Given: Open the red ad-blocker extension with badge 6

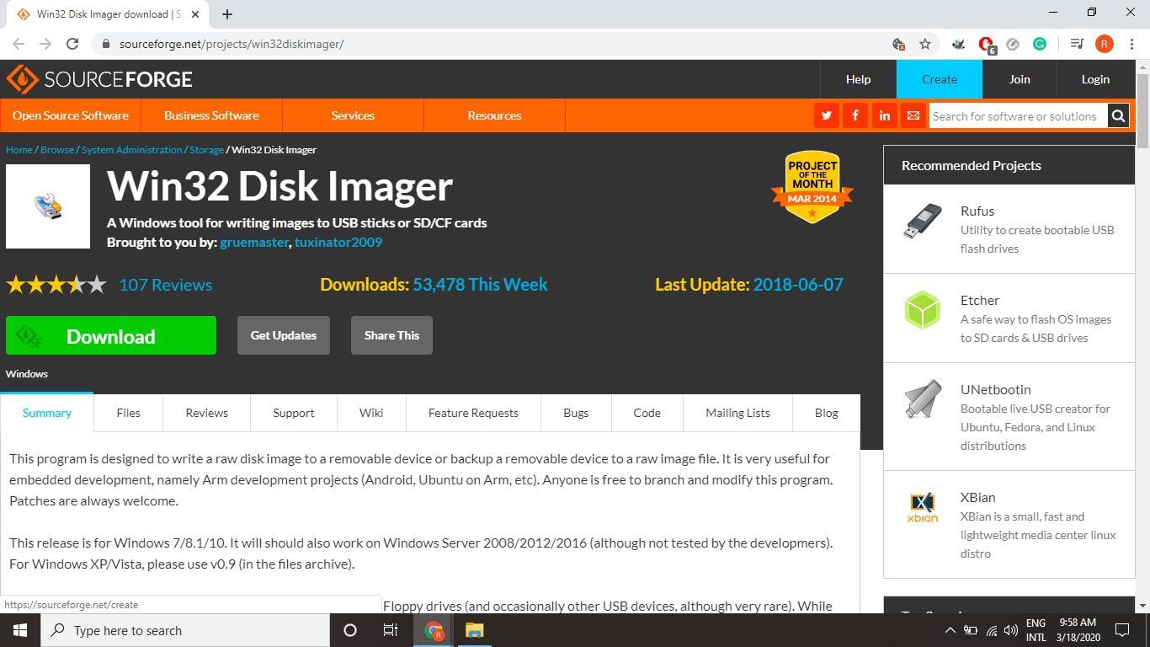Looking at the screenshot, I should (x=987, y=45).
